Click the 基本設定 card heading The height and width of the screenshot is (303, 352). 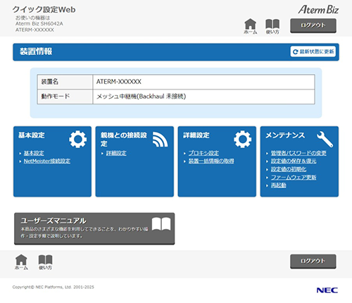coord(32,135)
